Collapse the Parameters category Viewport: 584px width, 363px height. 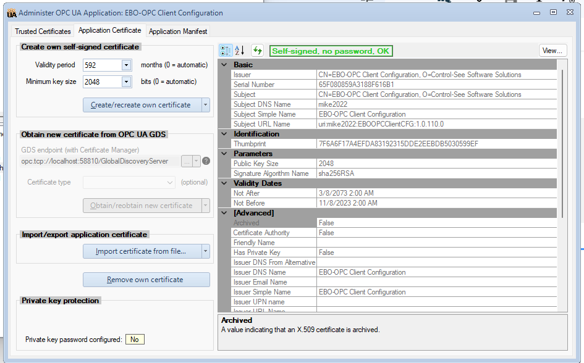(224, 154)
